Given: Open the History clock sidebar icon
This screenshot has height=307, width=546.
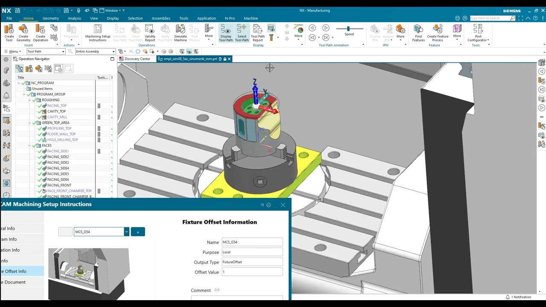Looking at the screenshot, I should pos(6,195).
